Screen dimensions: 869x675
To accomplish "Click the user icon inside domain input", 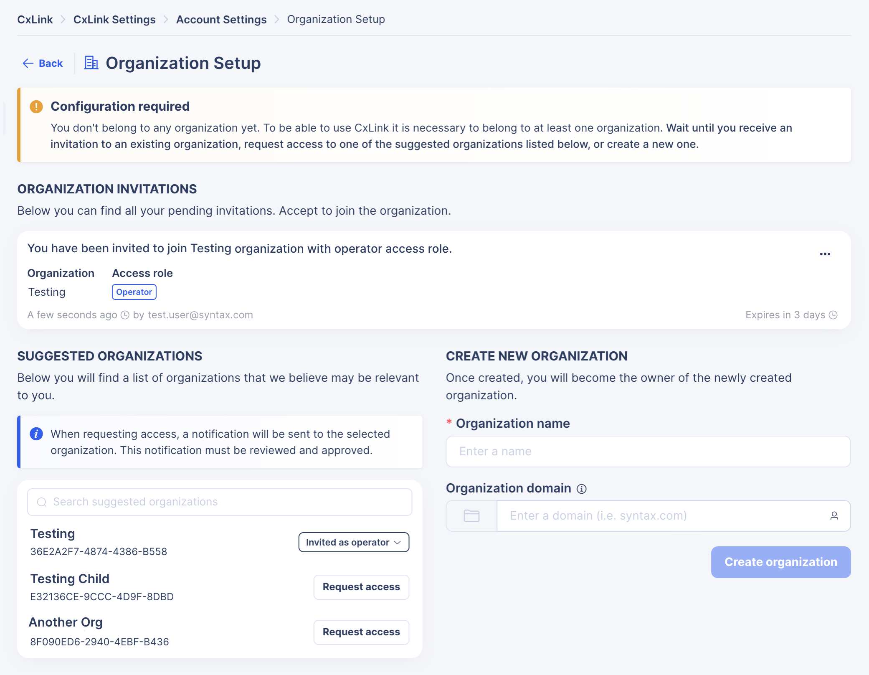I will pyautogui.click(x=834, y=516).
